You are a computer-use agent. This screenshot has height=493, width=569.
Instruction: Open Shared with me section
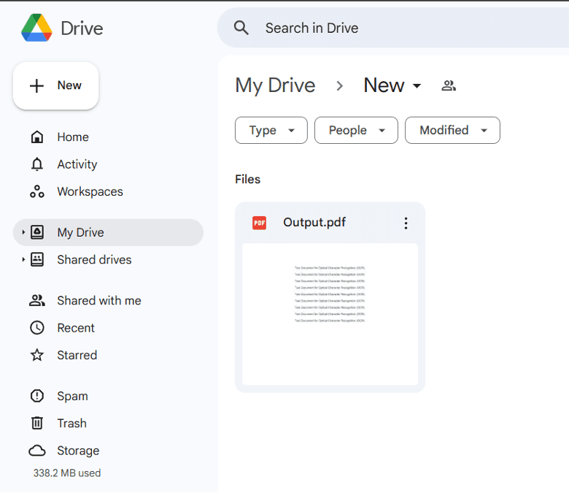pyautogui.click(x=98, y=301)
